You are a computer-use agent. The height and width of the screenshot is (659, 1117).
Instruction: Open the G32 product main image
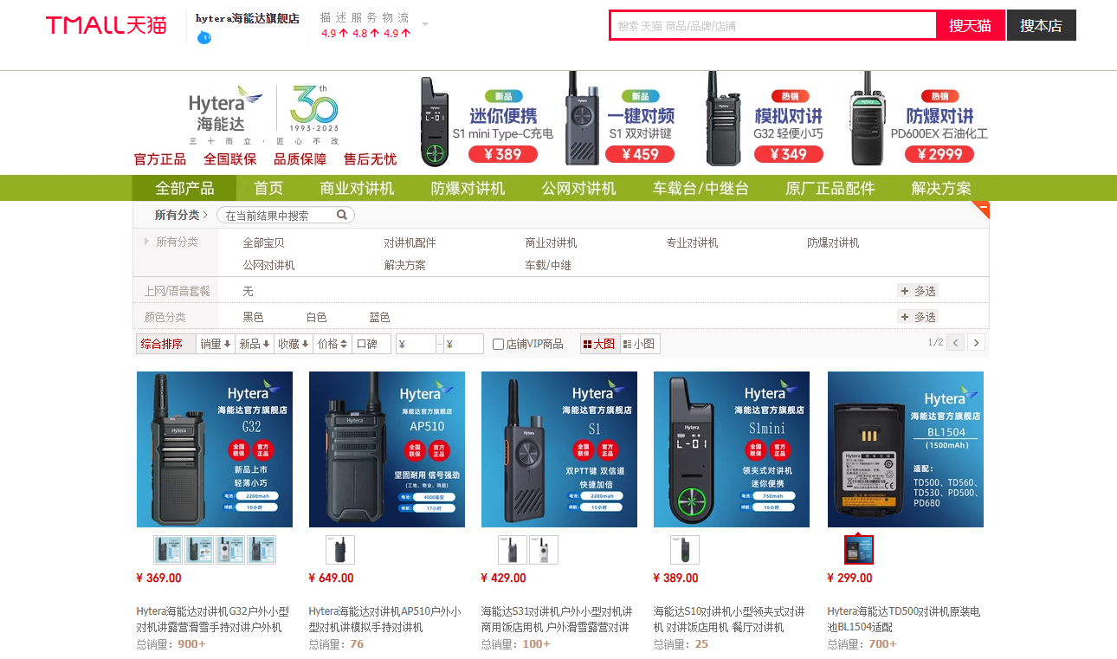215,449
